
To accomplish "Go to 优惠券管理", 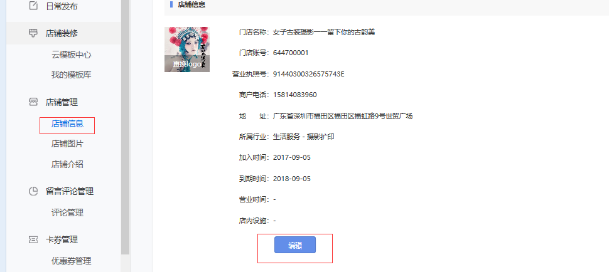I will (x=72, y=261).
